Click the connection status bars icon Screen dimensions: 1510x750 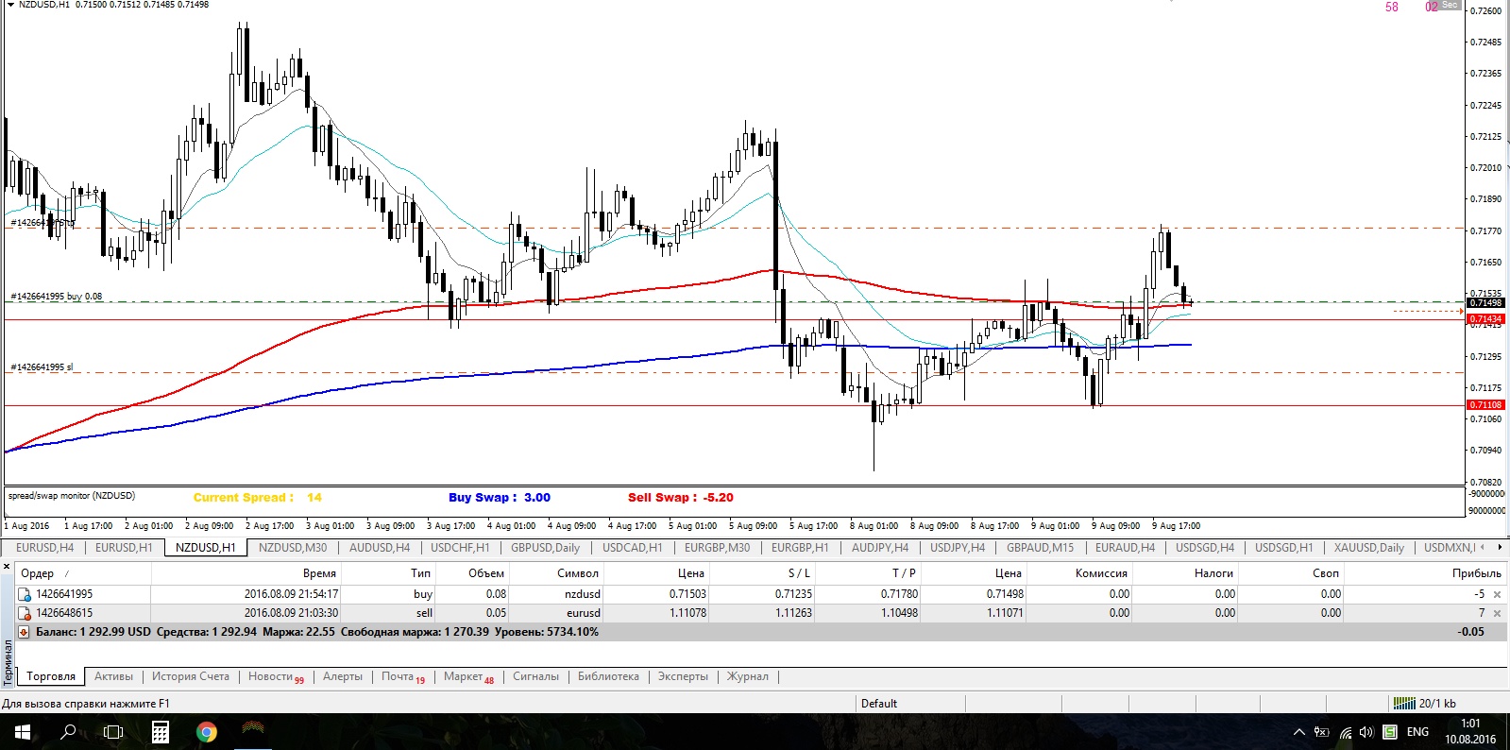(1404, 703)
